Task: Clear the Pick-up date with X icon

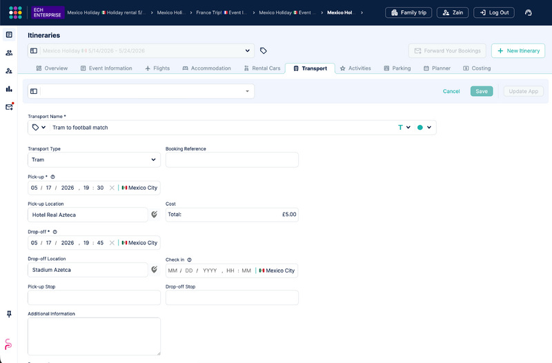Action: tap(112, 188)
